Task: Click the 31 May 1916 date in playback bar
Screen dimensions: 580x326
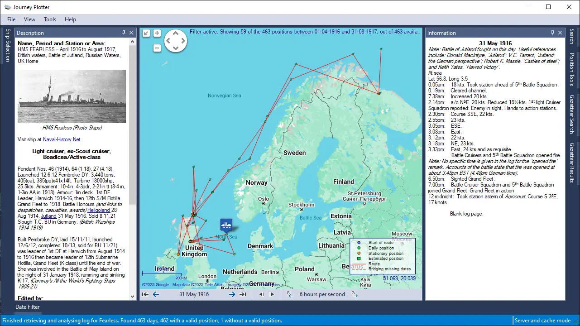Action: click(194, 294)
